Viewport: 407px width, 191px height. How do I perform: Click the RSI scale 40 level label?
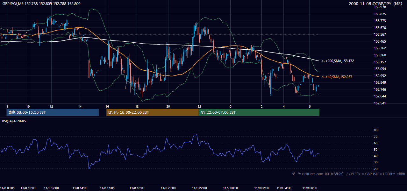(x=375, y=156)
